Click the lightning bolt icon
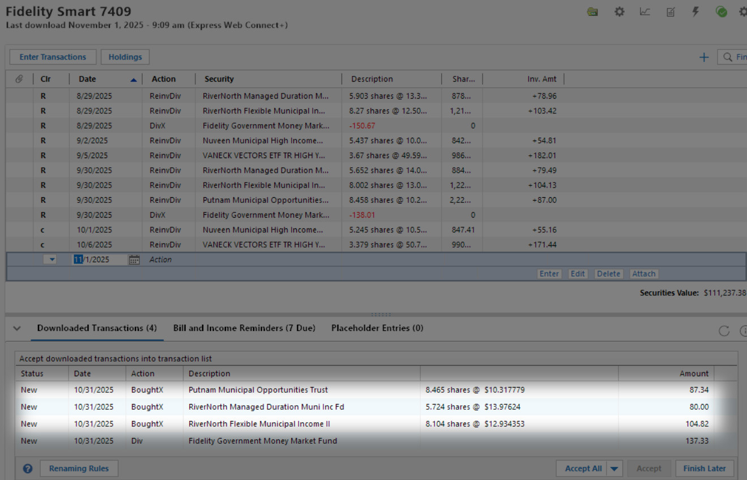 pos(696,11)
